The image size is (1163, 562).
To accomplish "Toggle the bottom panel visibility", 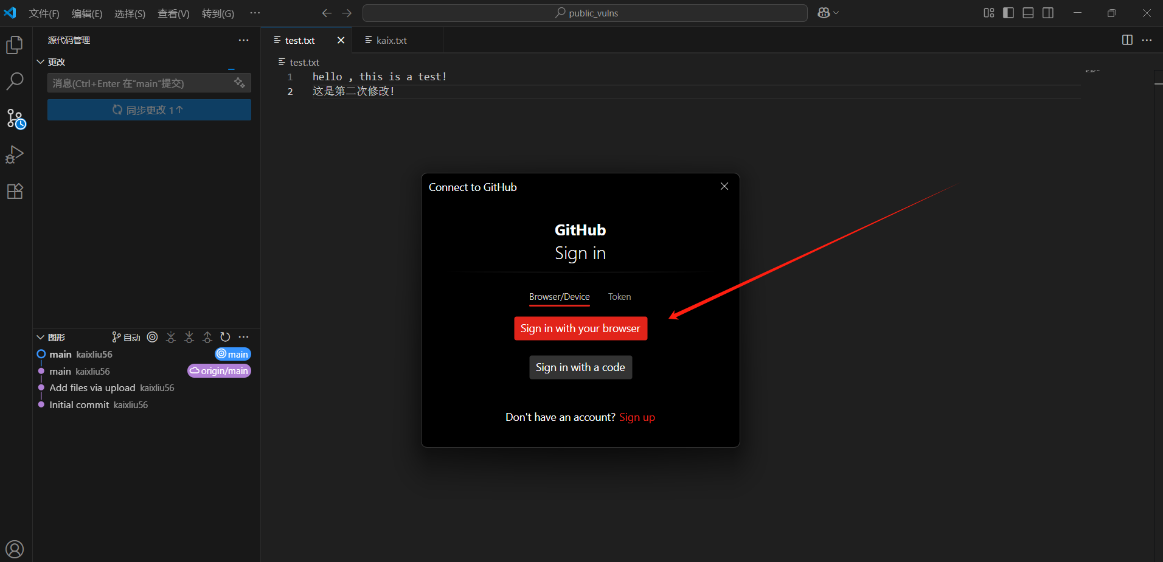I will [1028, 13].
